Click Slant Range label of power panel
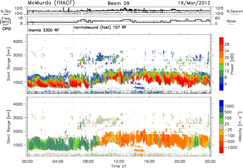 click(x=9, y=64)
